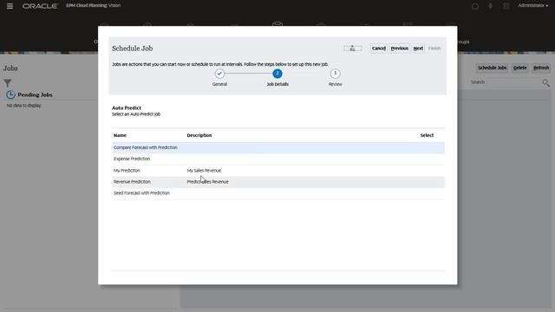Open the dimmed header icon left of Administrator

(506, 6)
